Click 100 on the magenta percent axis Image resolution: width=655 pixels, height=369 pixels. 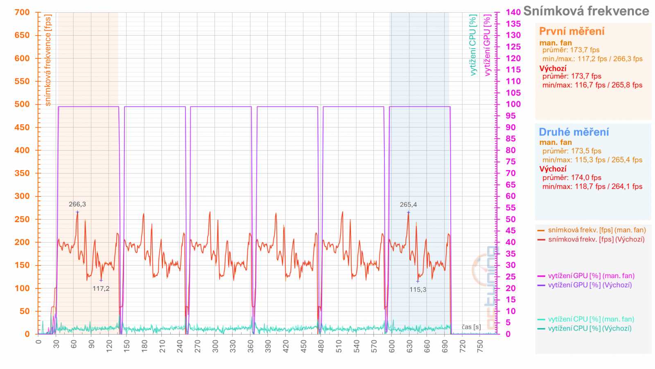click(513, 104)
